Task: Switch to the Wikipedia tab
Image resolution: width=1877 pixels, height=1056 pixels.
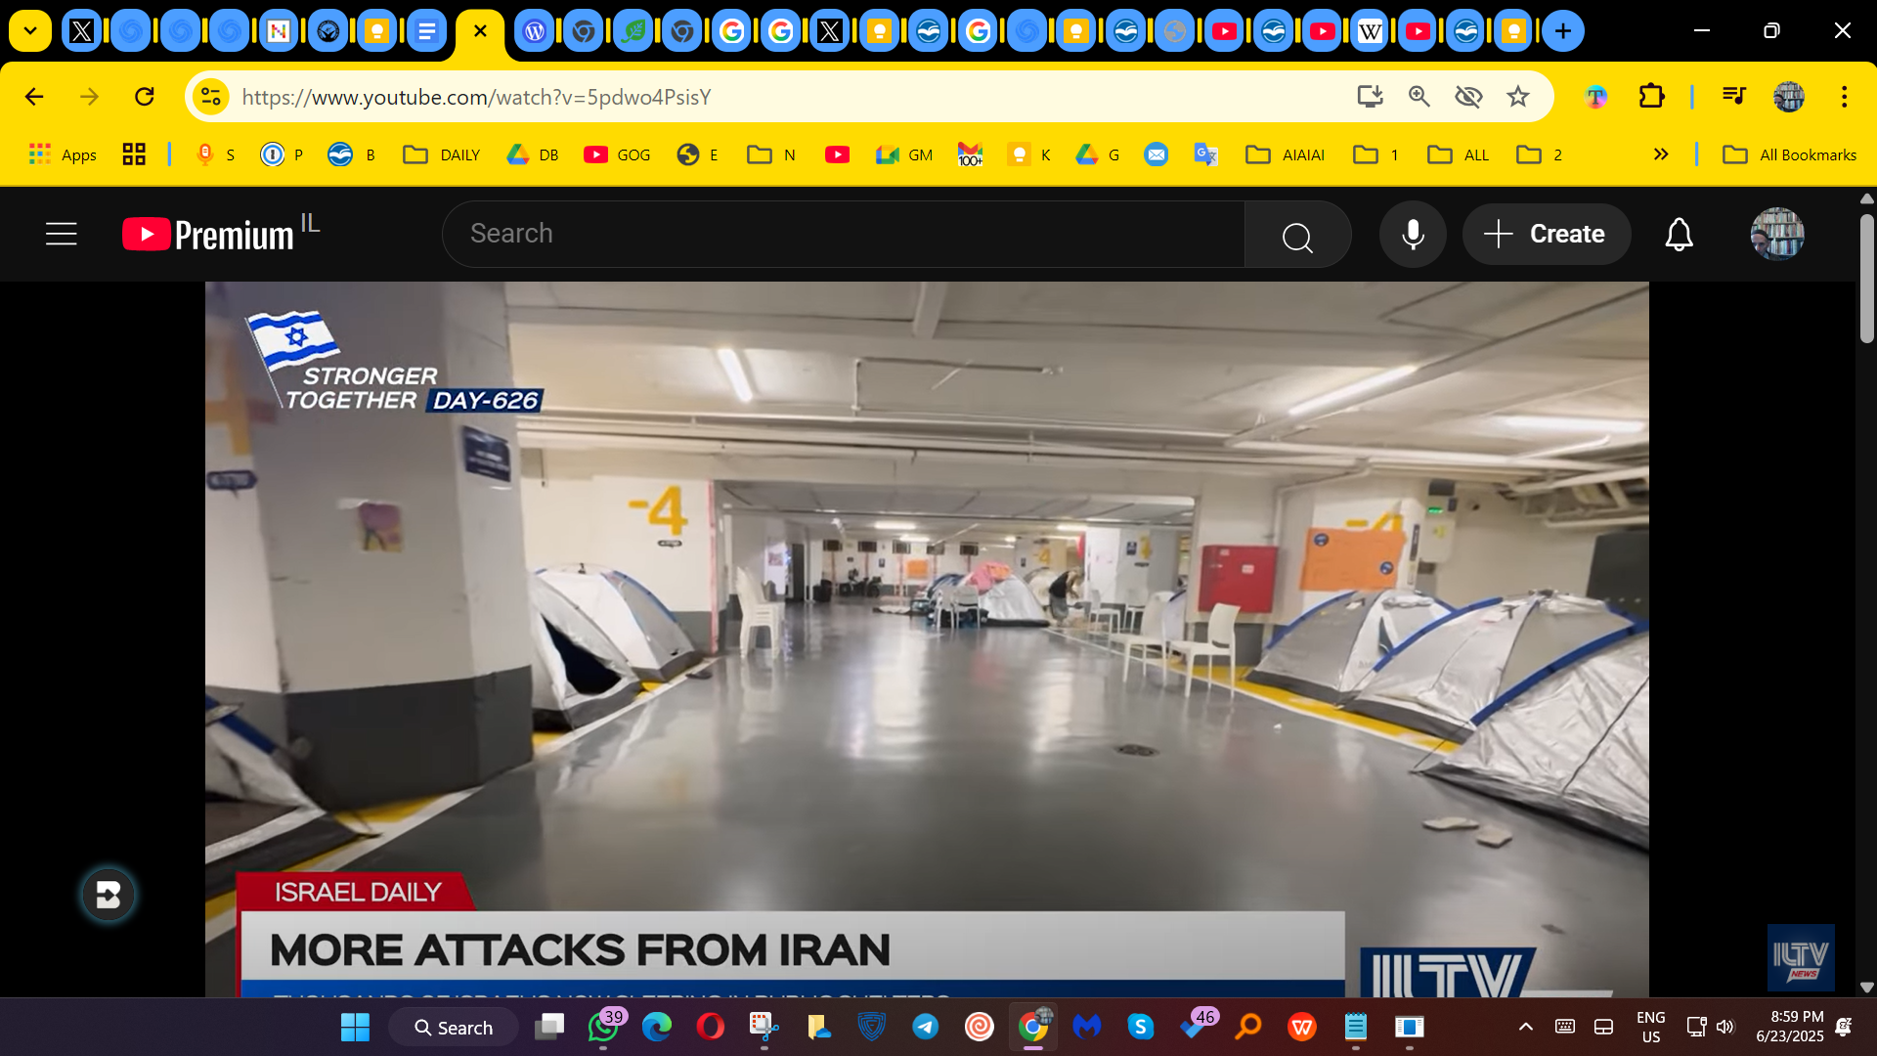Action: pyautogui.click(x=1370, y=31)
